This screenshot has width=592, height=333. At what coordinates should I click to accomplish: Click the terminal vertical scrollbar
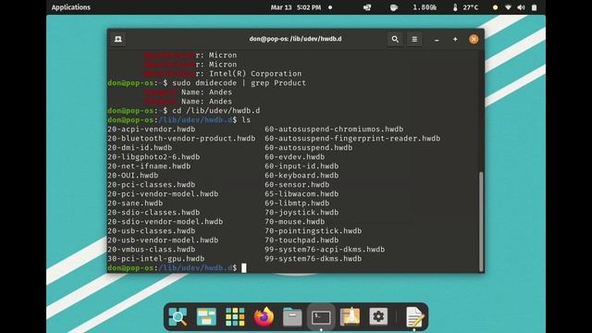point(481,221)
